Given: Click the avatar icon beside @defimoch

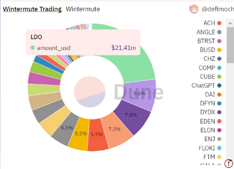Looking at the screenshot, I should (194, 9).
